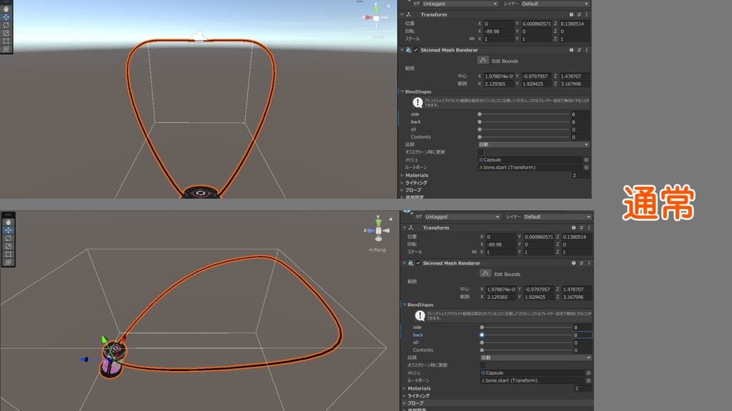This screenshot has width=732, height=411.
Task: Open help for top Skinned Mesh Renderer
Action: point(571,50)
